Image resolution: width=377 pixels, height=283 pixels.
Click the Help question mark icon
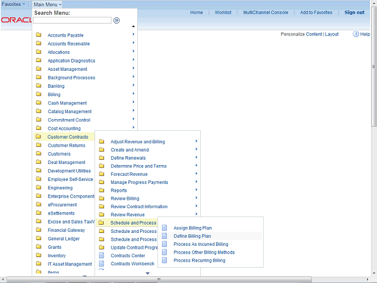[356, 34]
